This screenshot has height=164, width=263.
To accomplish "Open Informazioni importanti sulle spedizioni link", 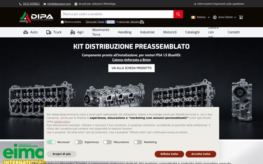I will [221, 4].
